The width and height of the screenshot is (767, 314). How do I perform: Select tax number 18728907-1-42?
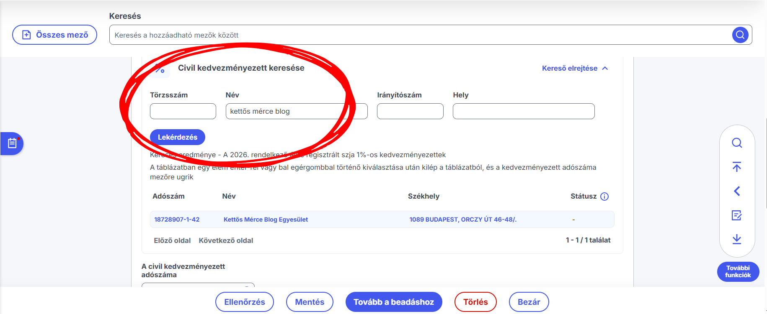(177, 220)
